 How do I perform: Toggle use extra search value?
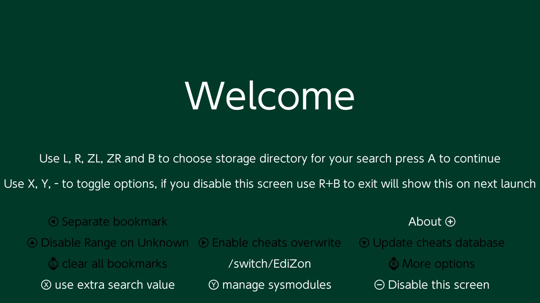(x=115, y=285)
